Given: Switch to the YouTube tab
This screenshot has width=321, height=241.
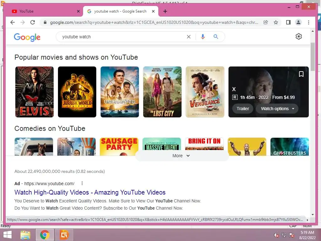Looking at the screenshot, I should 44,12.
